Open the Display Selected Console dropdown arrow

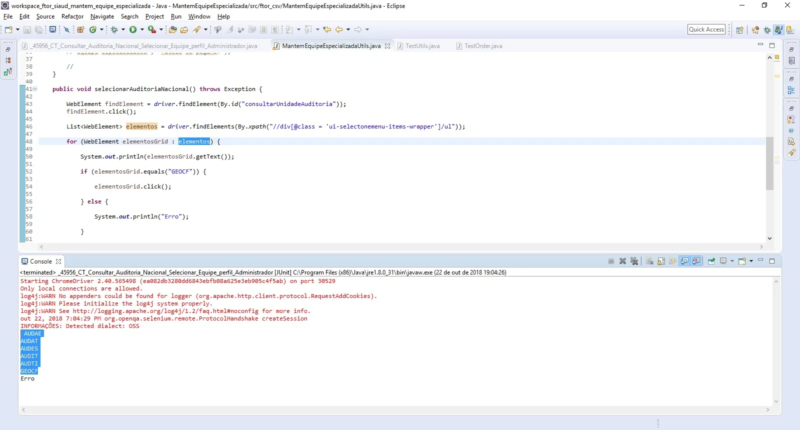pyautogui.click(x=732, y=261)
